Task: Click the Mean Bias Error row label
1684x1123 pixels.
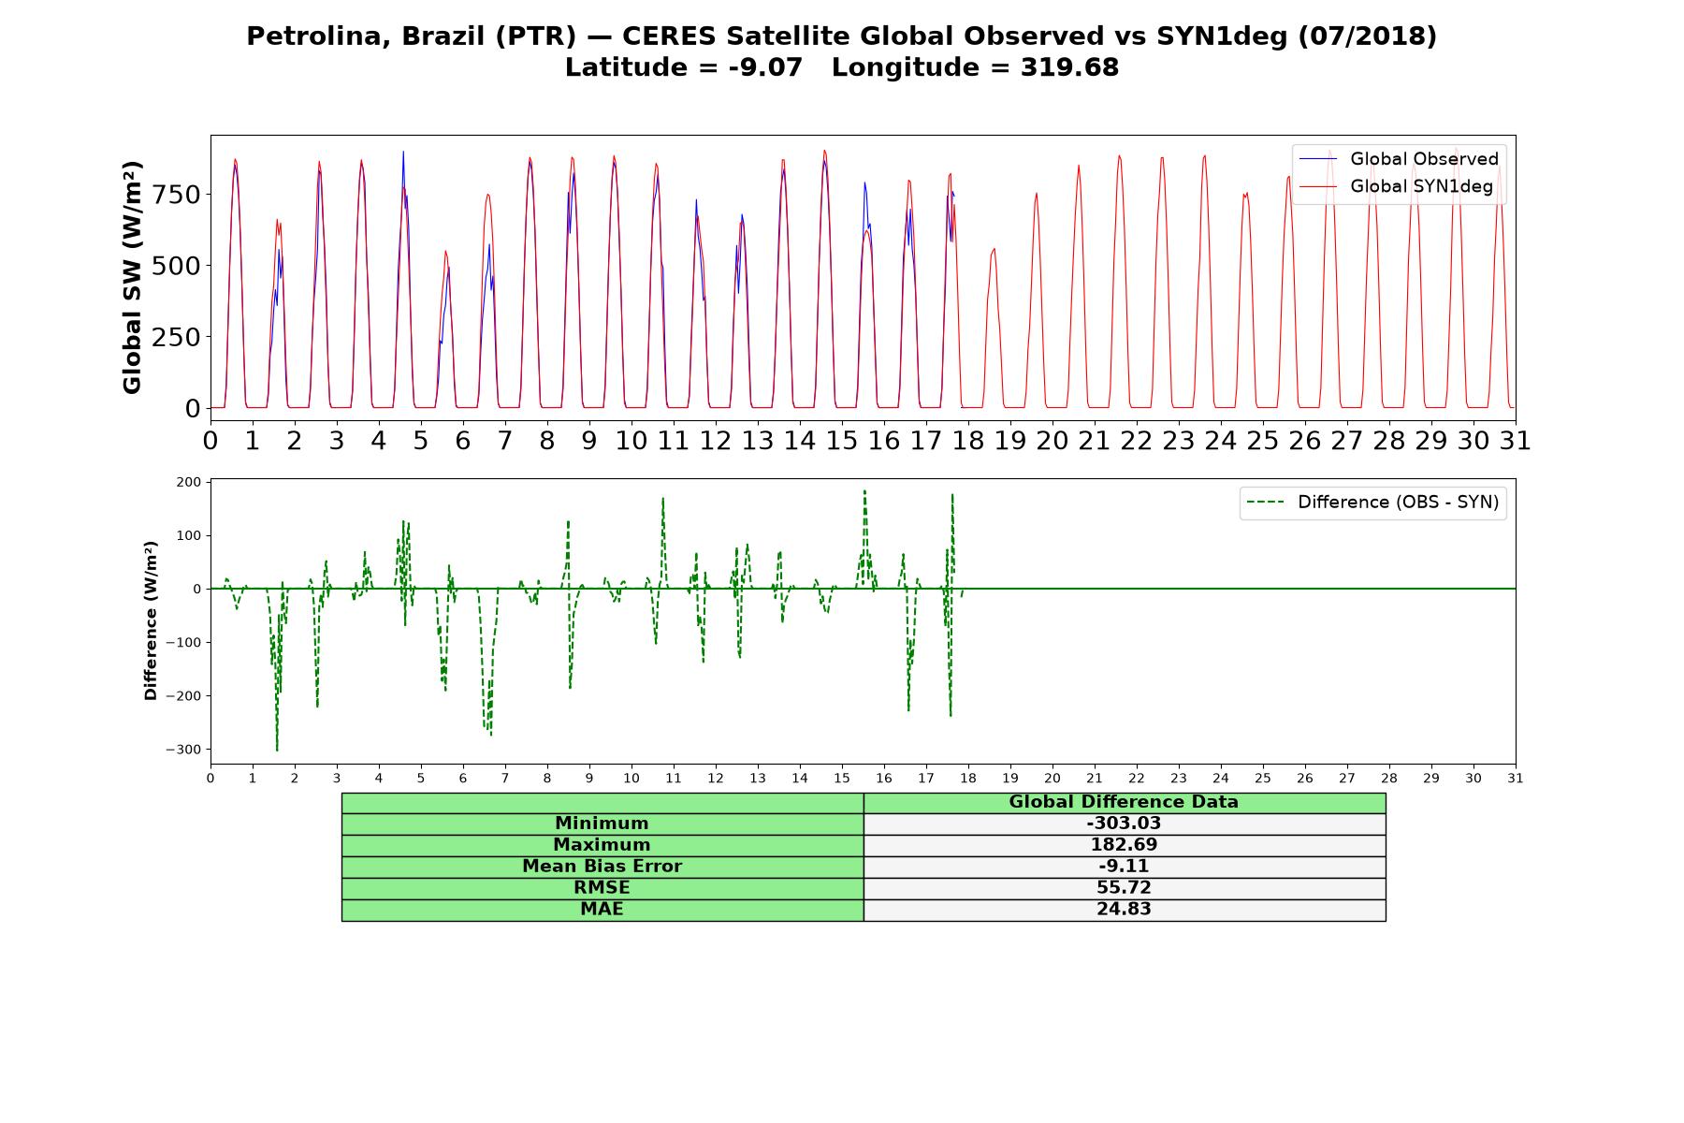Action: [602, 867]
